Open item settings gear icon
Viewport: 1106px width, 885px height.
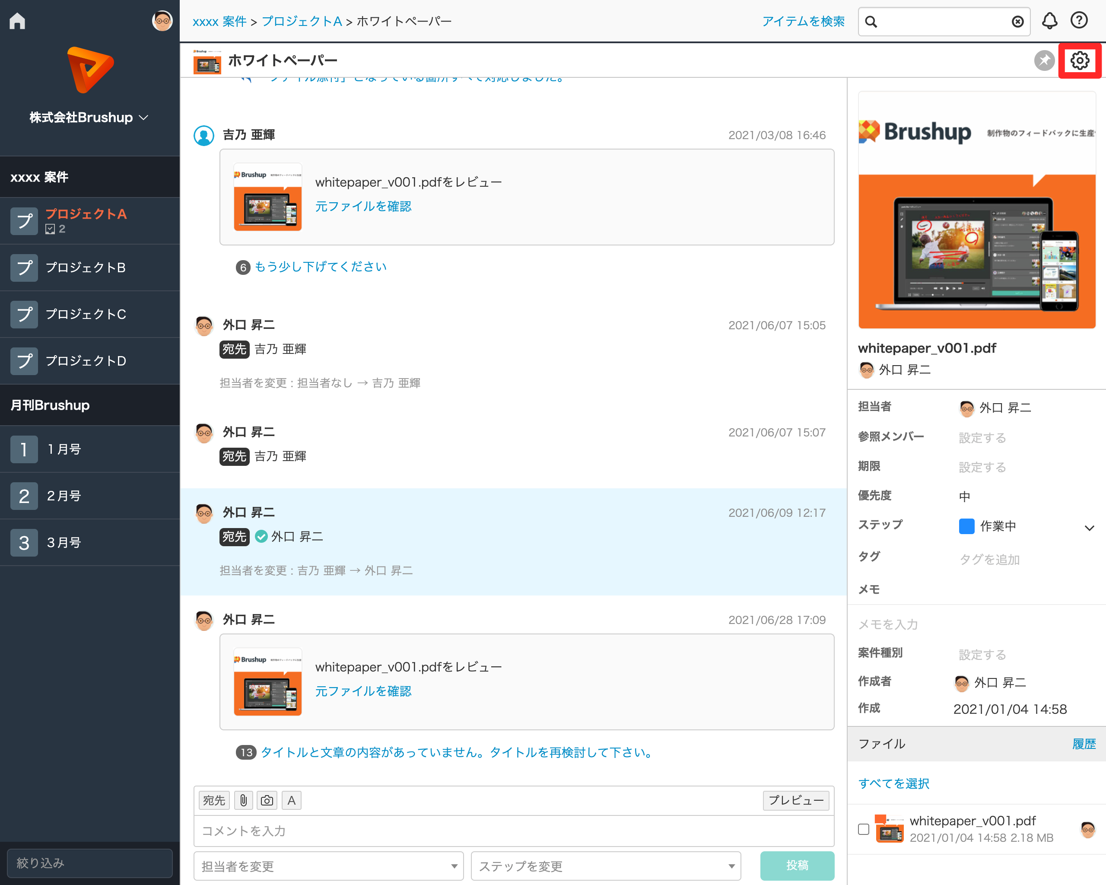click(x=1079, y=60)
